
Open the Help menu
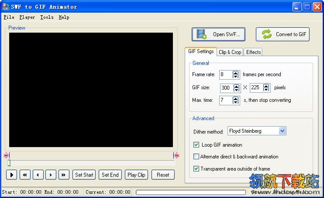pos(64,17)
